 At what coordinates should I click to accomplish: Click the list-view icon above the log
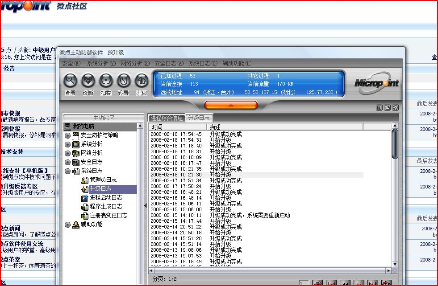379,108
